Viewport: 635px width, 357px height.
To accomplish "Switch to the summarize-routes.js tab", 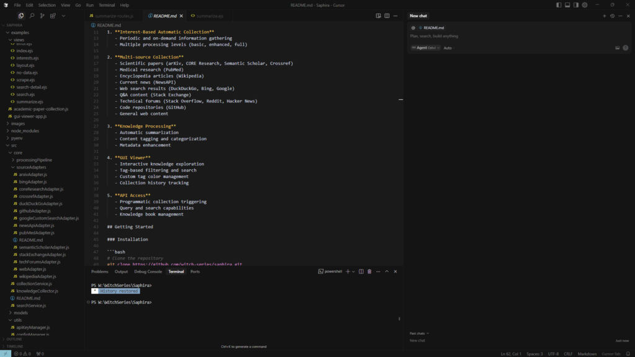I will tap(114, 16).
